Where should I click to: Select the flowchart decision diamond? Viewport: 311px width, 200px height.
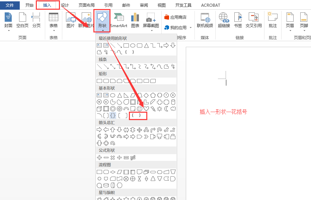click(x=113, y=172)
